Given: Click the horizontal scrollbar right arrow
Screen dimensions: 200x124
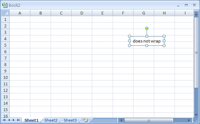Looking at the screenshot, I should coord(189,120).
